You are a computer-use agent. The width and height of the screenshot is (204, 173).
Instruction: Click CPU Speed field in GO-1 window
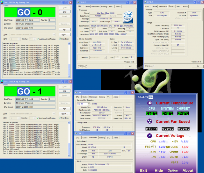(35, 107)
